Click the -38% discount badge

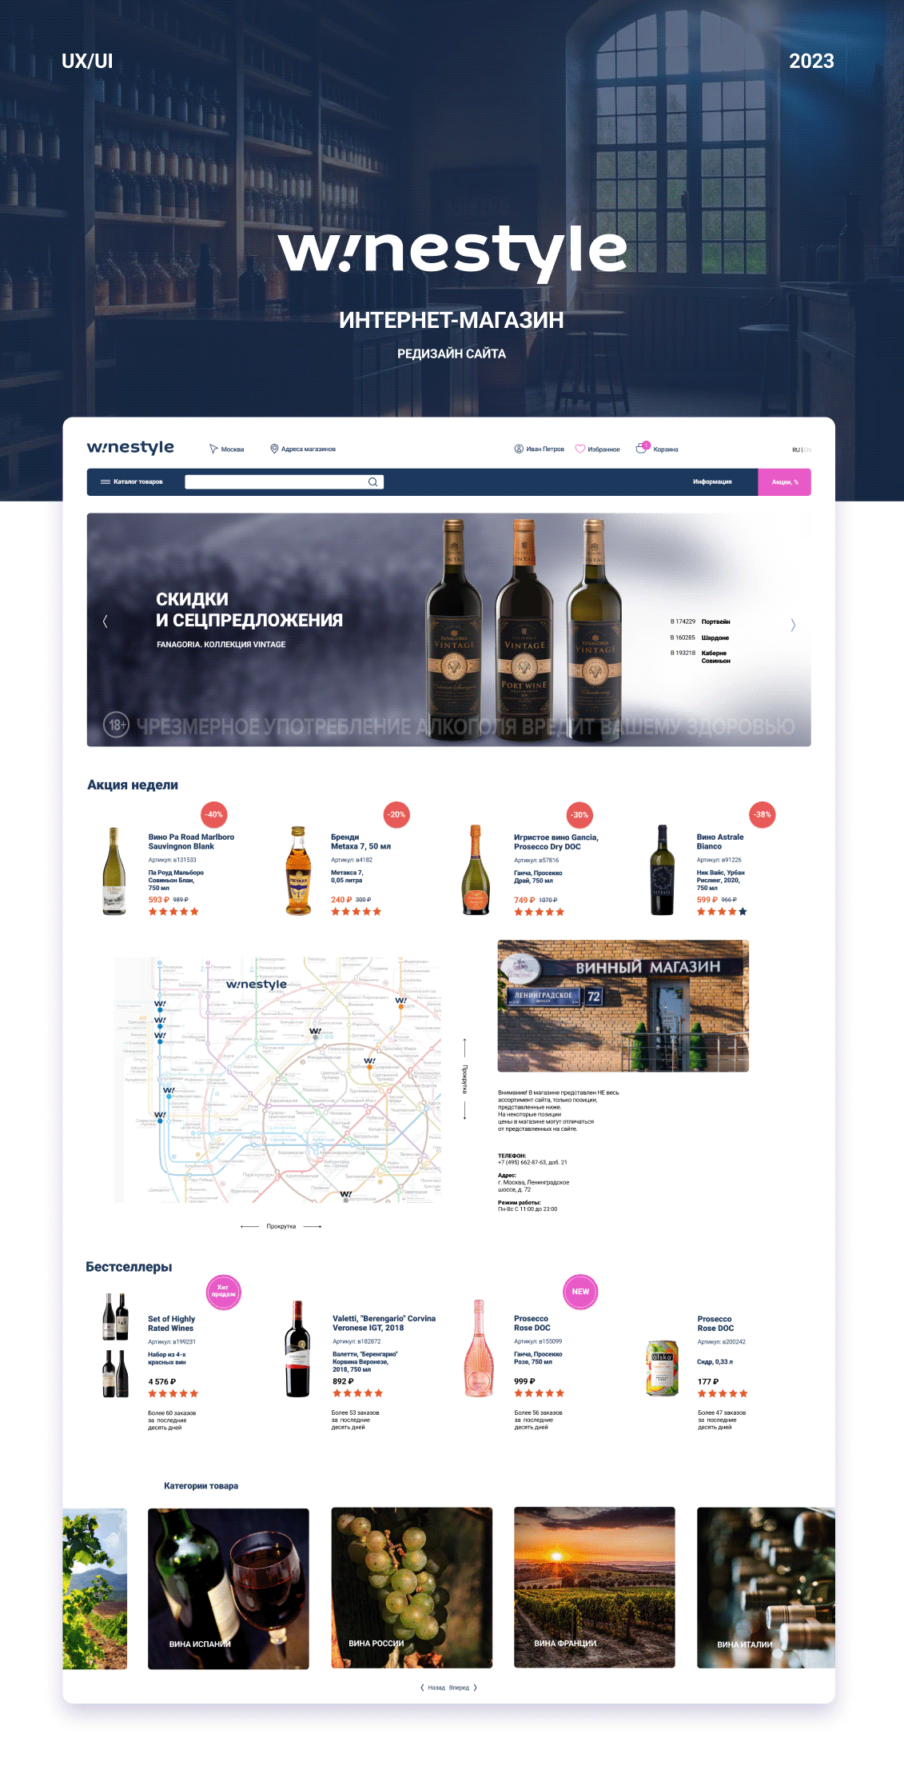coord(762,814)
